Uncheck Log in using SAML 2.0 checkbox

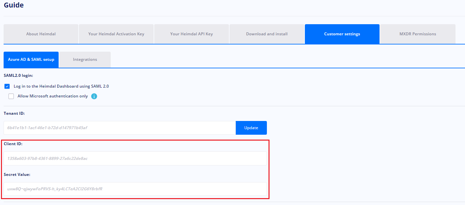(7, 86)
